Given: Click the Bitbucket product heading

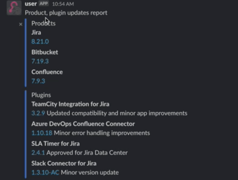Looking at the screenshot, I should pos(45,52).
